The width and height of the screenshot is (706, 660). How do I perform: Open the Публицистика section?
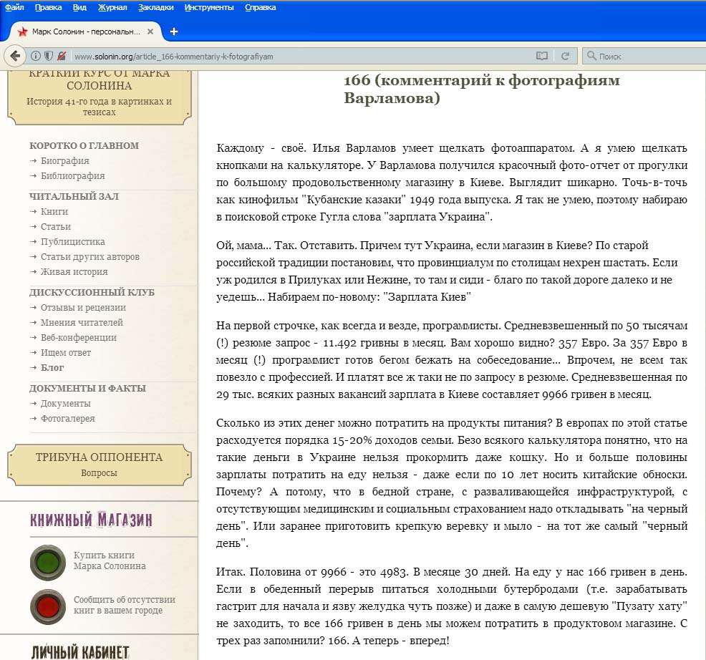click(x=72, y=241)
